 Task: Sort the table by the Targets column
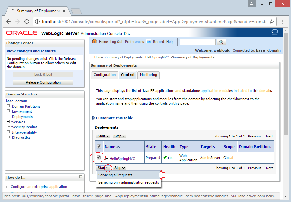pos(207,147)
